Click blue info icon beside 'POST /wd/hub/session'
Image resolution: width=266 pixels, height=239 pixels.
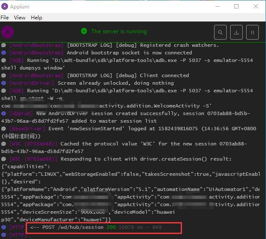point(3,227)
